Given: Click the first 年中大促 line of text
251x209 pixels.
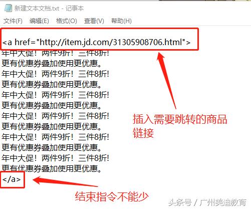Looking at the screenshot, I should 55,53.
